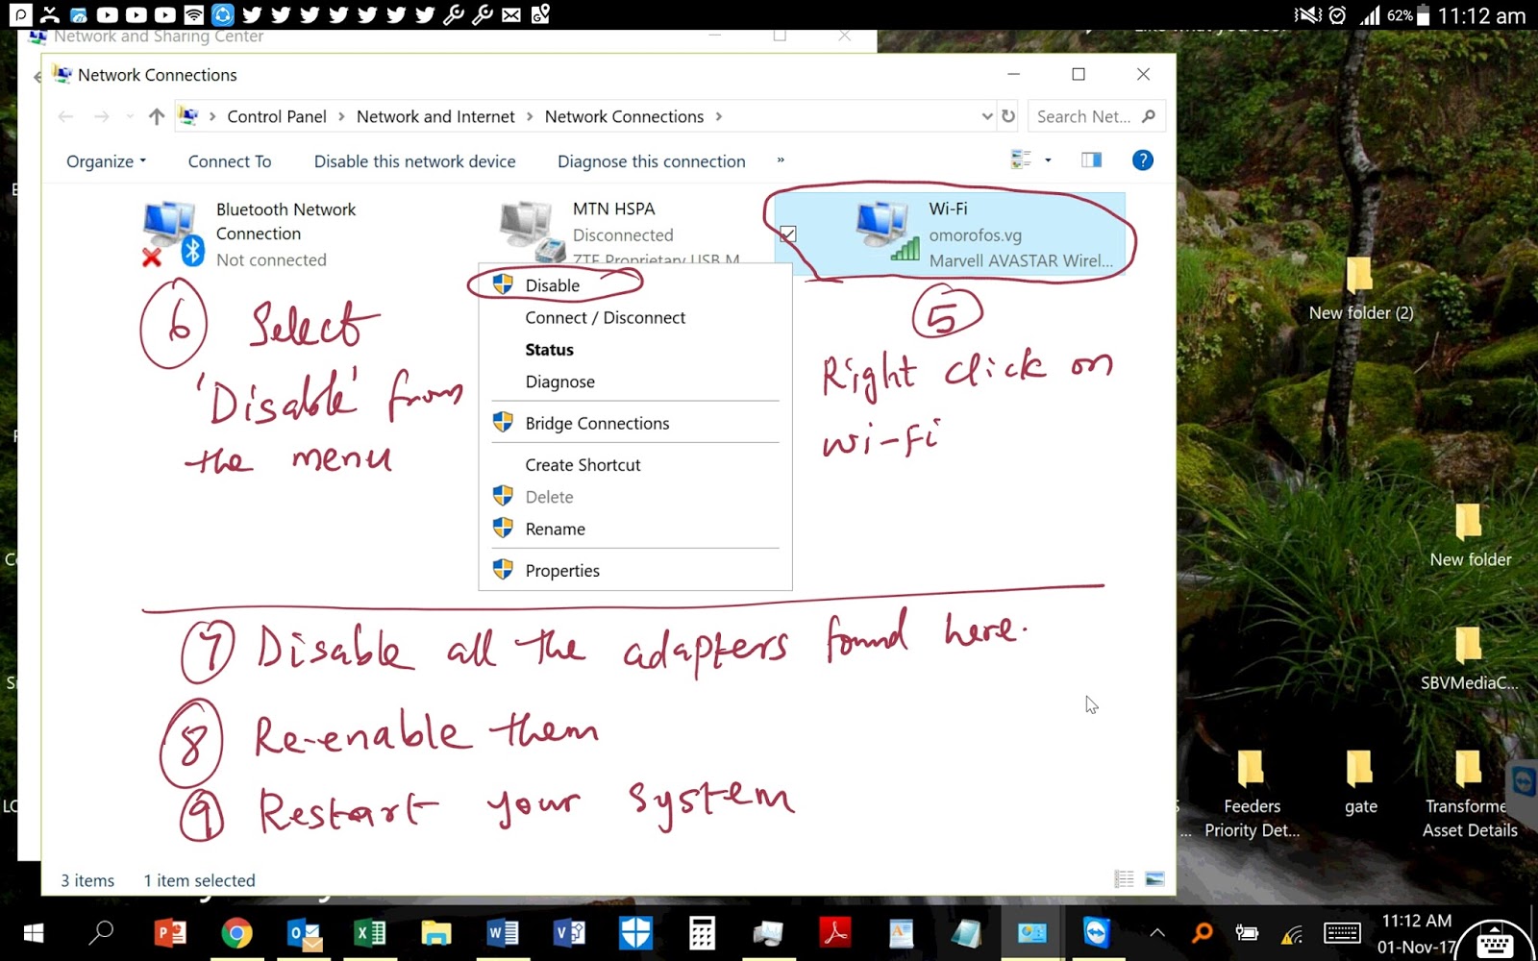
Task: Open the views dropdown arrow on toolbar
Action: [x=1047, y=160]
